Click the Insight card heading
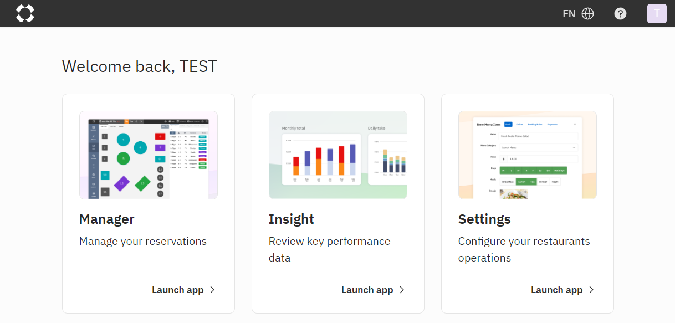The image size is (675, 323). 292,219
